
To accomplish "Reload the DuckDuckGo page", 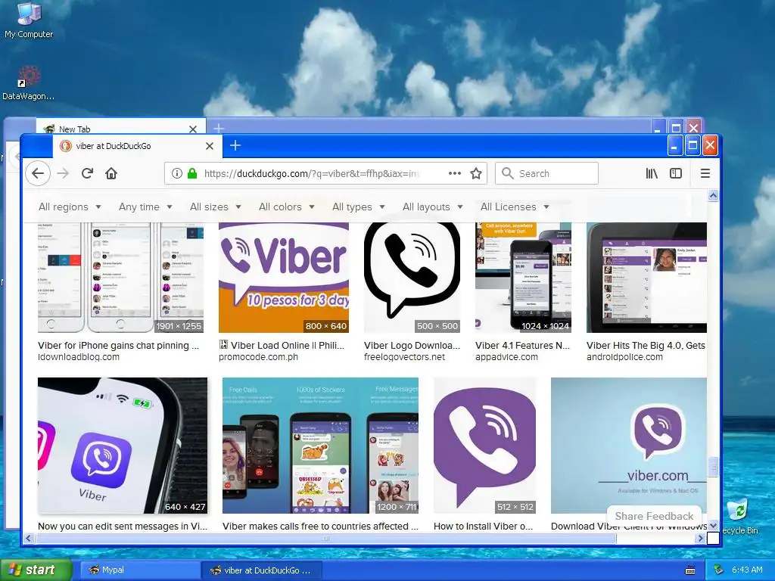I will [88, 173].
